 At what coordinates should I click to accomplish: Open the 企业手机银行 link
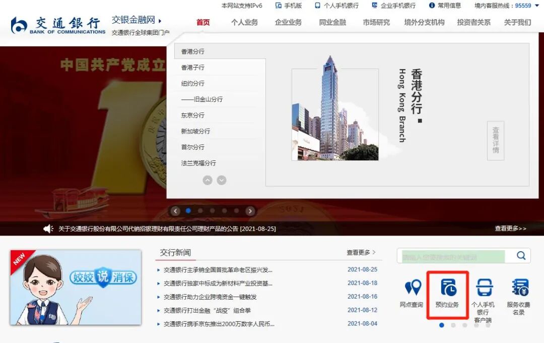point(393,6)
